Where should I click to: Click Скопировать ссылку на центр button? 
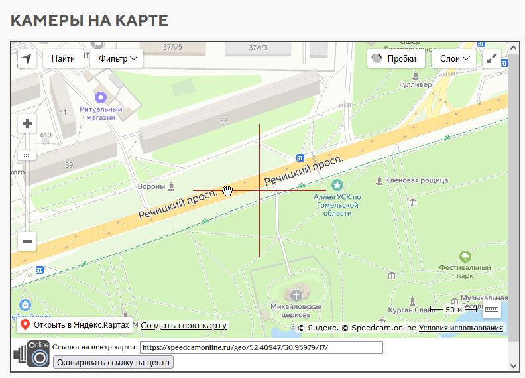click(x=113, y=362)
